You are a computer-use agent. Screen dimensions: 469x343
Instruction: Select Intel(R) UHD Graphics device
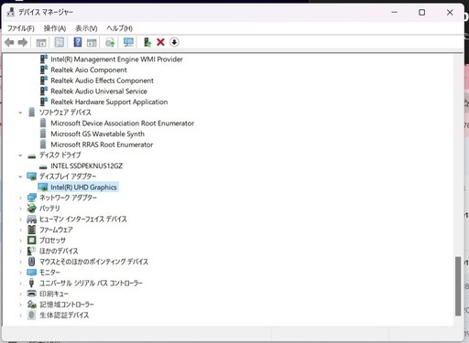(x=83, y=188)
